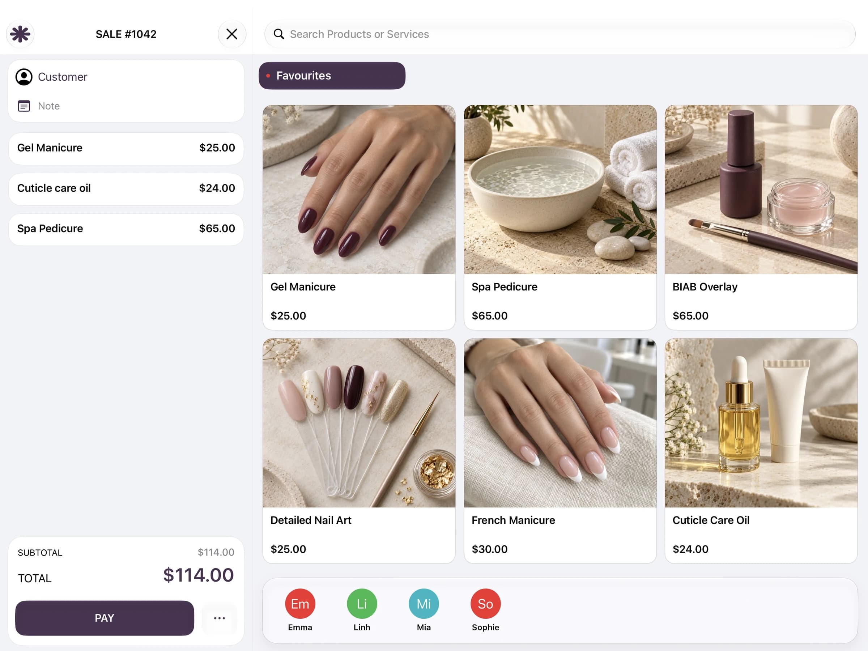Click the SUBTOTAL label

coord(40,553)
